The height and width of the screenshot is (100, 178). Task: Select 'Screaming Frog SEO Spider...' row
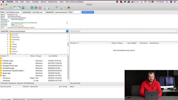point(34,71)
